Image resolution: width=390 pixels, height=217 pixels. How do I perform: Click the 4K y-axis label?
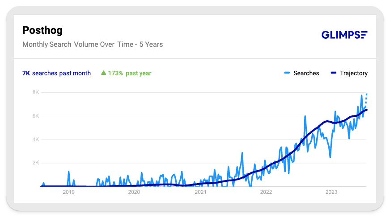pos(35,139)
